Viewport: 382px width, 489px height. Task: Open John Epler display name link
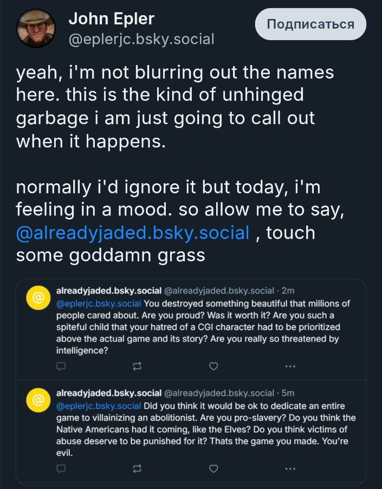(x=111, y=19)
